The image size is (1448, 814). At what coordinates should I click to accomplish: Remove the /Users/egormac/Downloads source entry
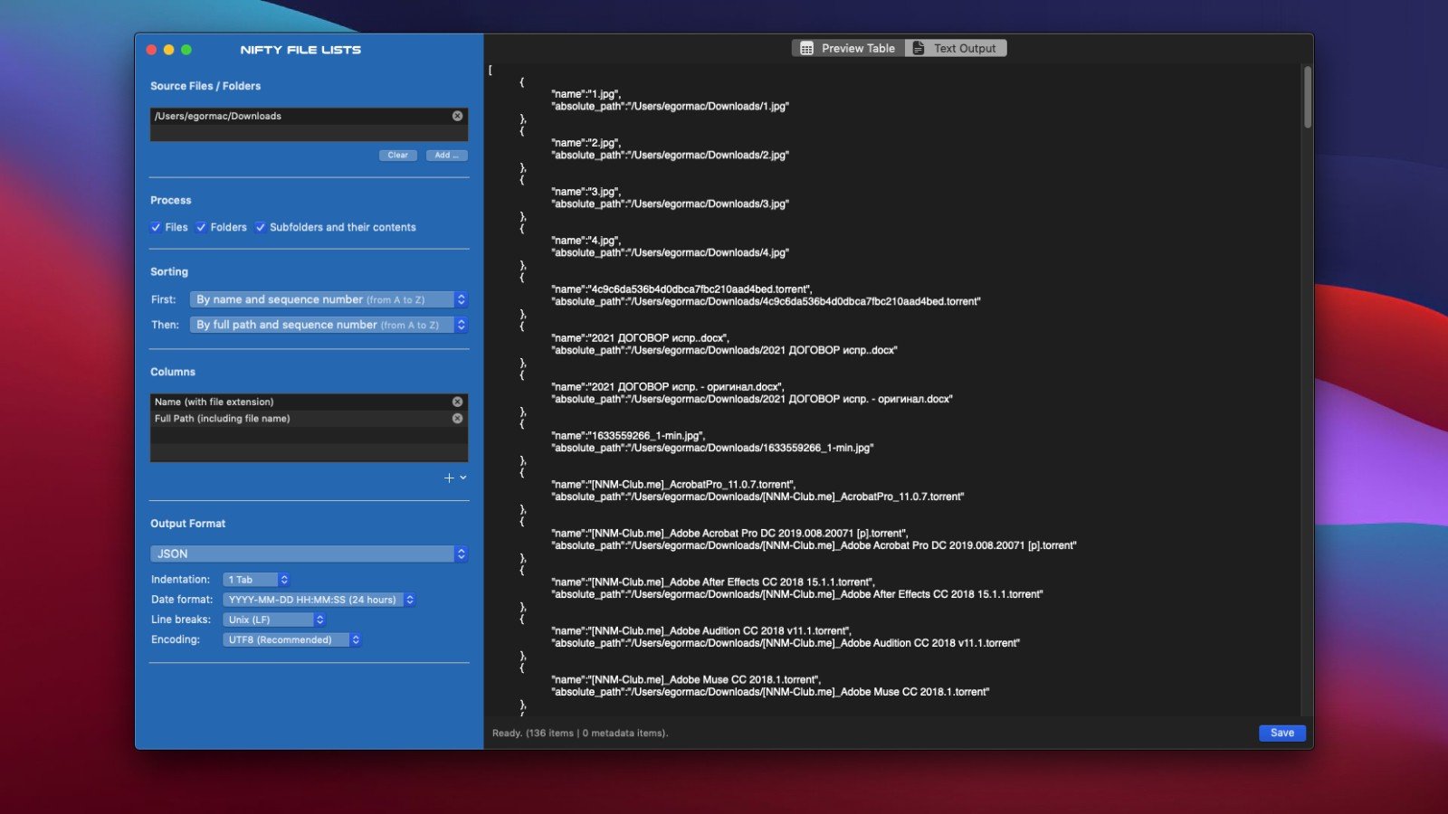click(x=457, y=116)
